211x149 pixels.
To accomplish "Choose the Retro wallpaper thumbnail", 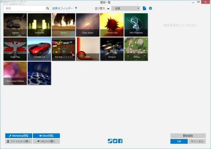I will pyautogui.click(x=88, y=49).
